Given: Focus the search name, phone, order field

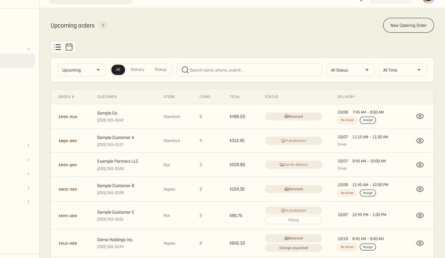Looking at the screenshot, I should click(250, 70).
